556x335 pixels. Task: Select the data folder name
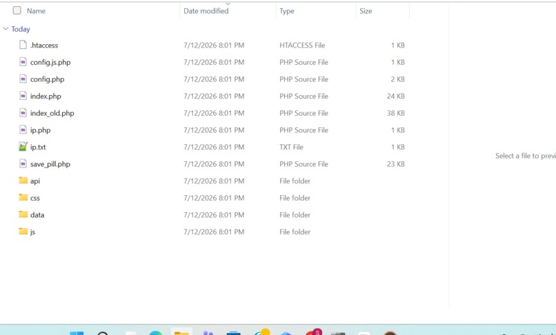(37, 215)
